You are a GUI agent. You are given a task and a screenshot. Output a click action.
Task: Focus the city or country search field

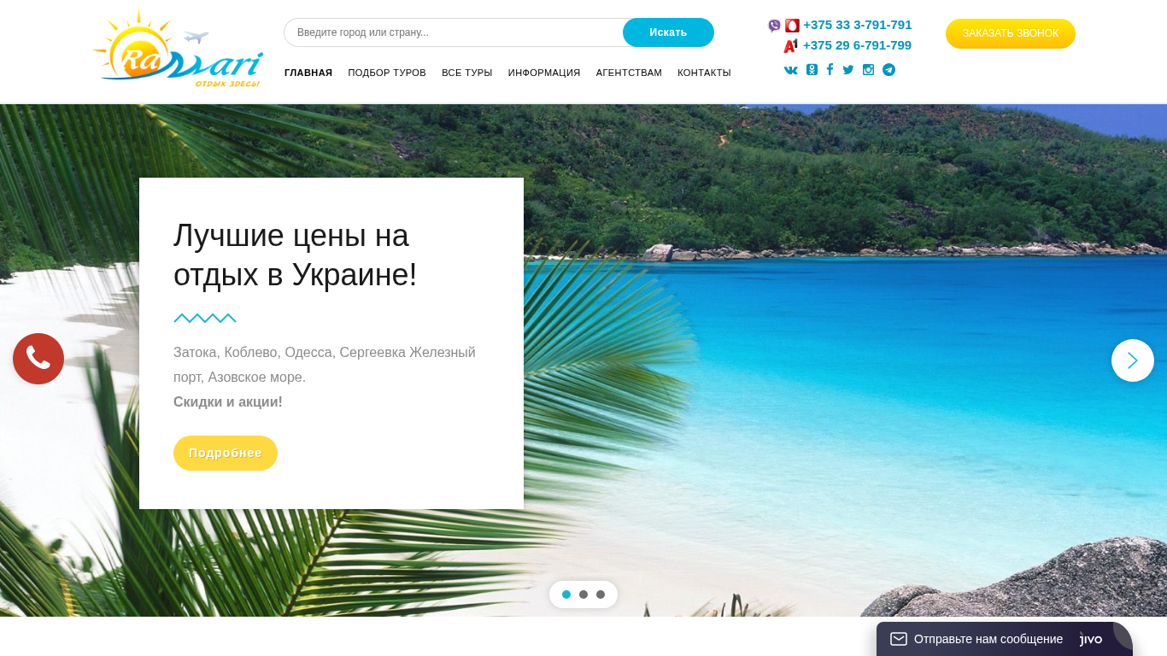point(454,32)
